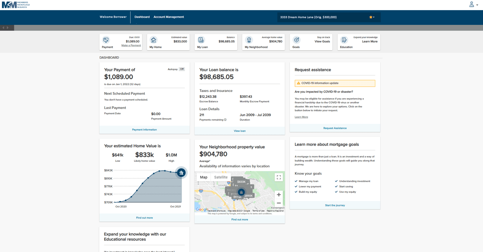Open the 3333 Dream Home Lane property selector
The image size is (483, 252).
coord(329,17)
